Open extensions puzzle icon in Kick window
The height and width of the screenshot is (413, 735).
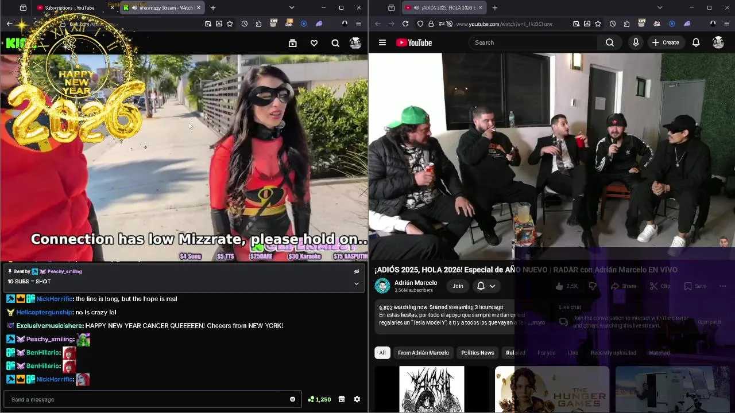[259, 24]
